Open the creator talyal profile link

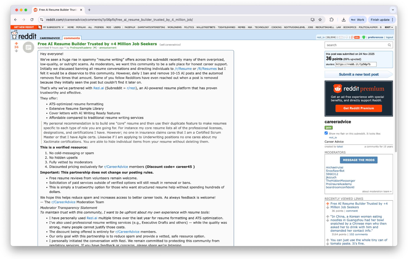point(340,146)
